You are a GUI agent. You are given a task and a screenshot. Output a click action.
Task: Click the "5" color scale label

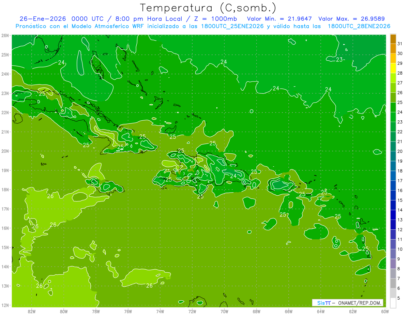(x=399, y=298)
